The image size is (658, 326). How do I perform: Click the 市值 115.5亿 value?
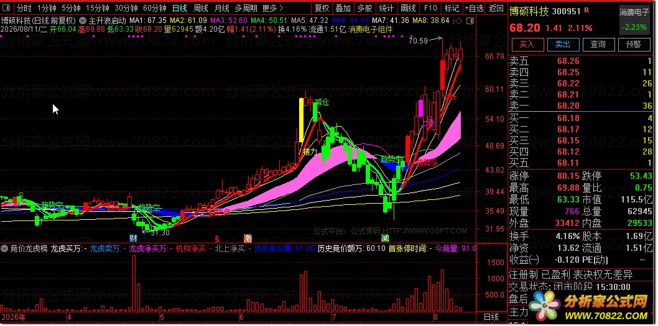(x=636, y=201)
